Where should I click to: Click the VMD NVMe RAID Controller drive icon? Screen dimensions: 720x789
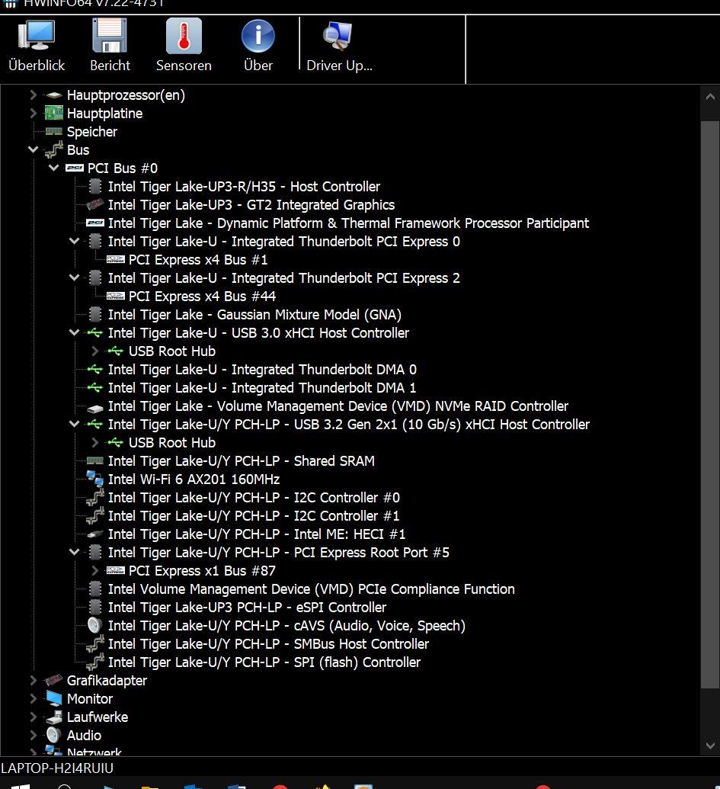pos(95,408)
